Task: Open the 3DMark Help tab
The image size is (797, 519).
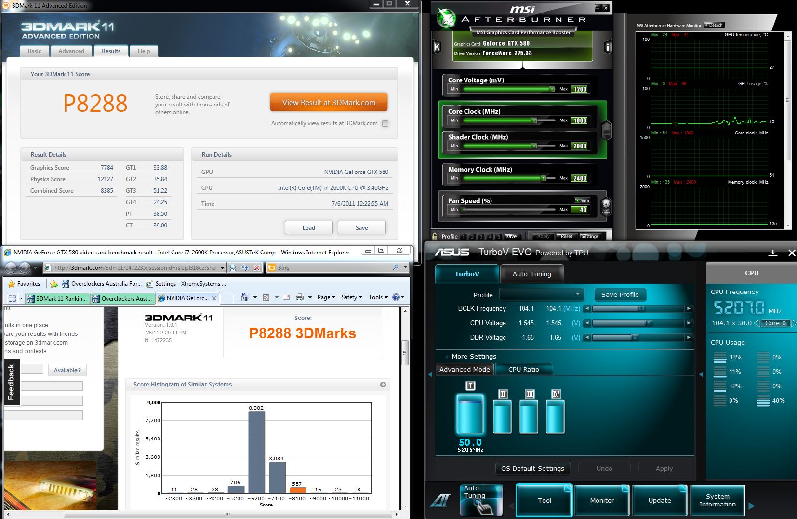Action: pos(144,51)
